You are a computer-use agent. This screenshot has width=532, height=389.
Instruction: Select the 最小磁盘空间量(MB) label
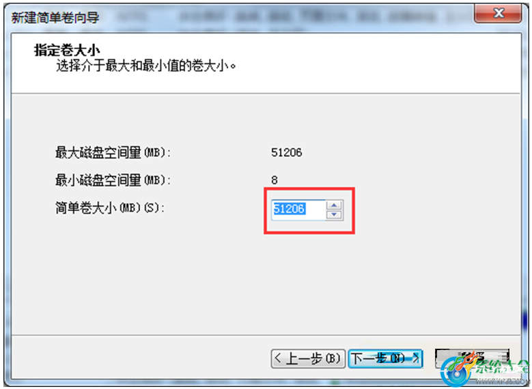pos(113,179)
